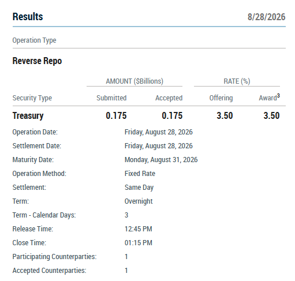Select the Participating Counterparties label
Screen dimensions: 295x281
pyautogui.click(x=54, y=257)
